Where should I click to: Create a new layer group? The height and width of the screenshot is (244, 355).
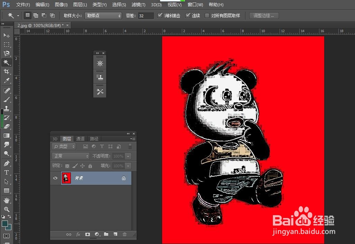click(106, 234)
